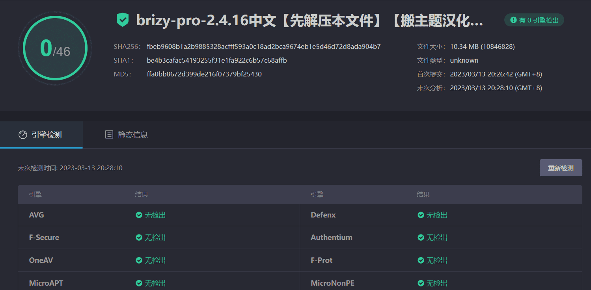Click the 重新检测 button
591x290 pixels.
pyautogui.click(x=561, y=168)
